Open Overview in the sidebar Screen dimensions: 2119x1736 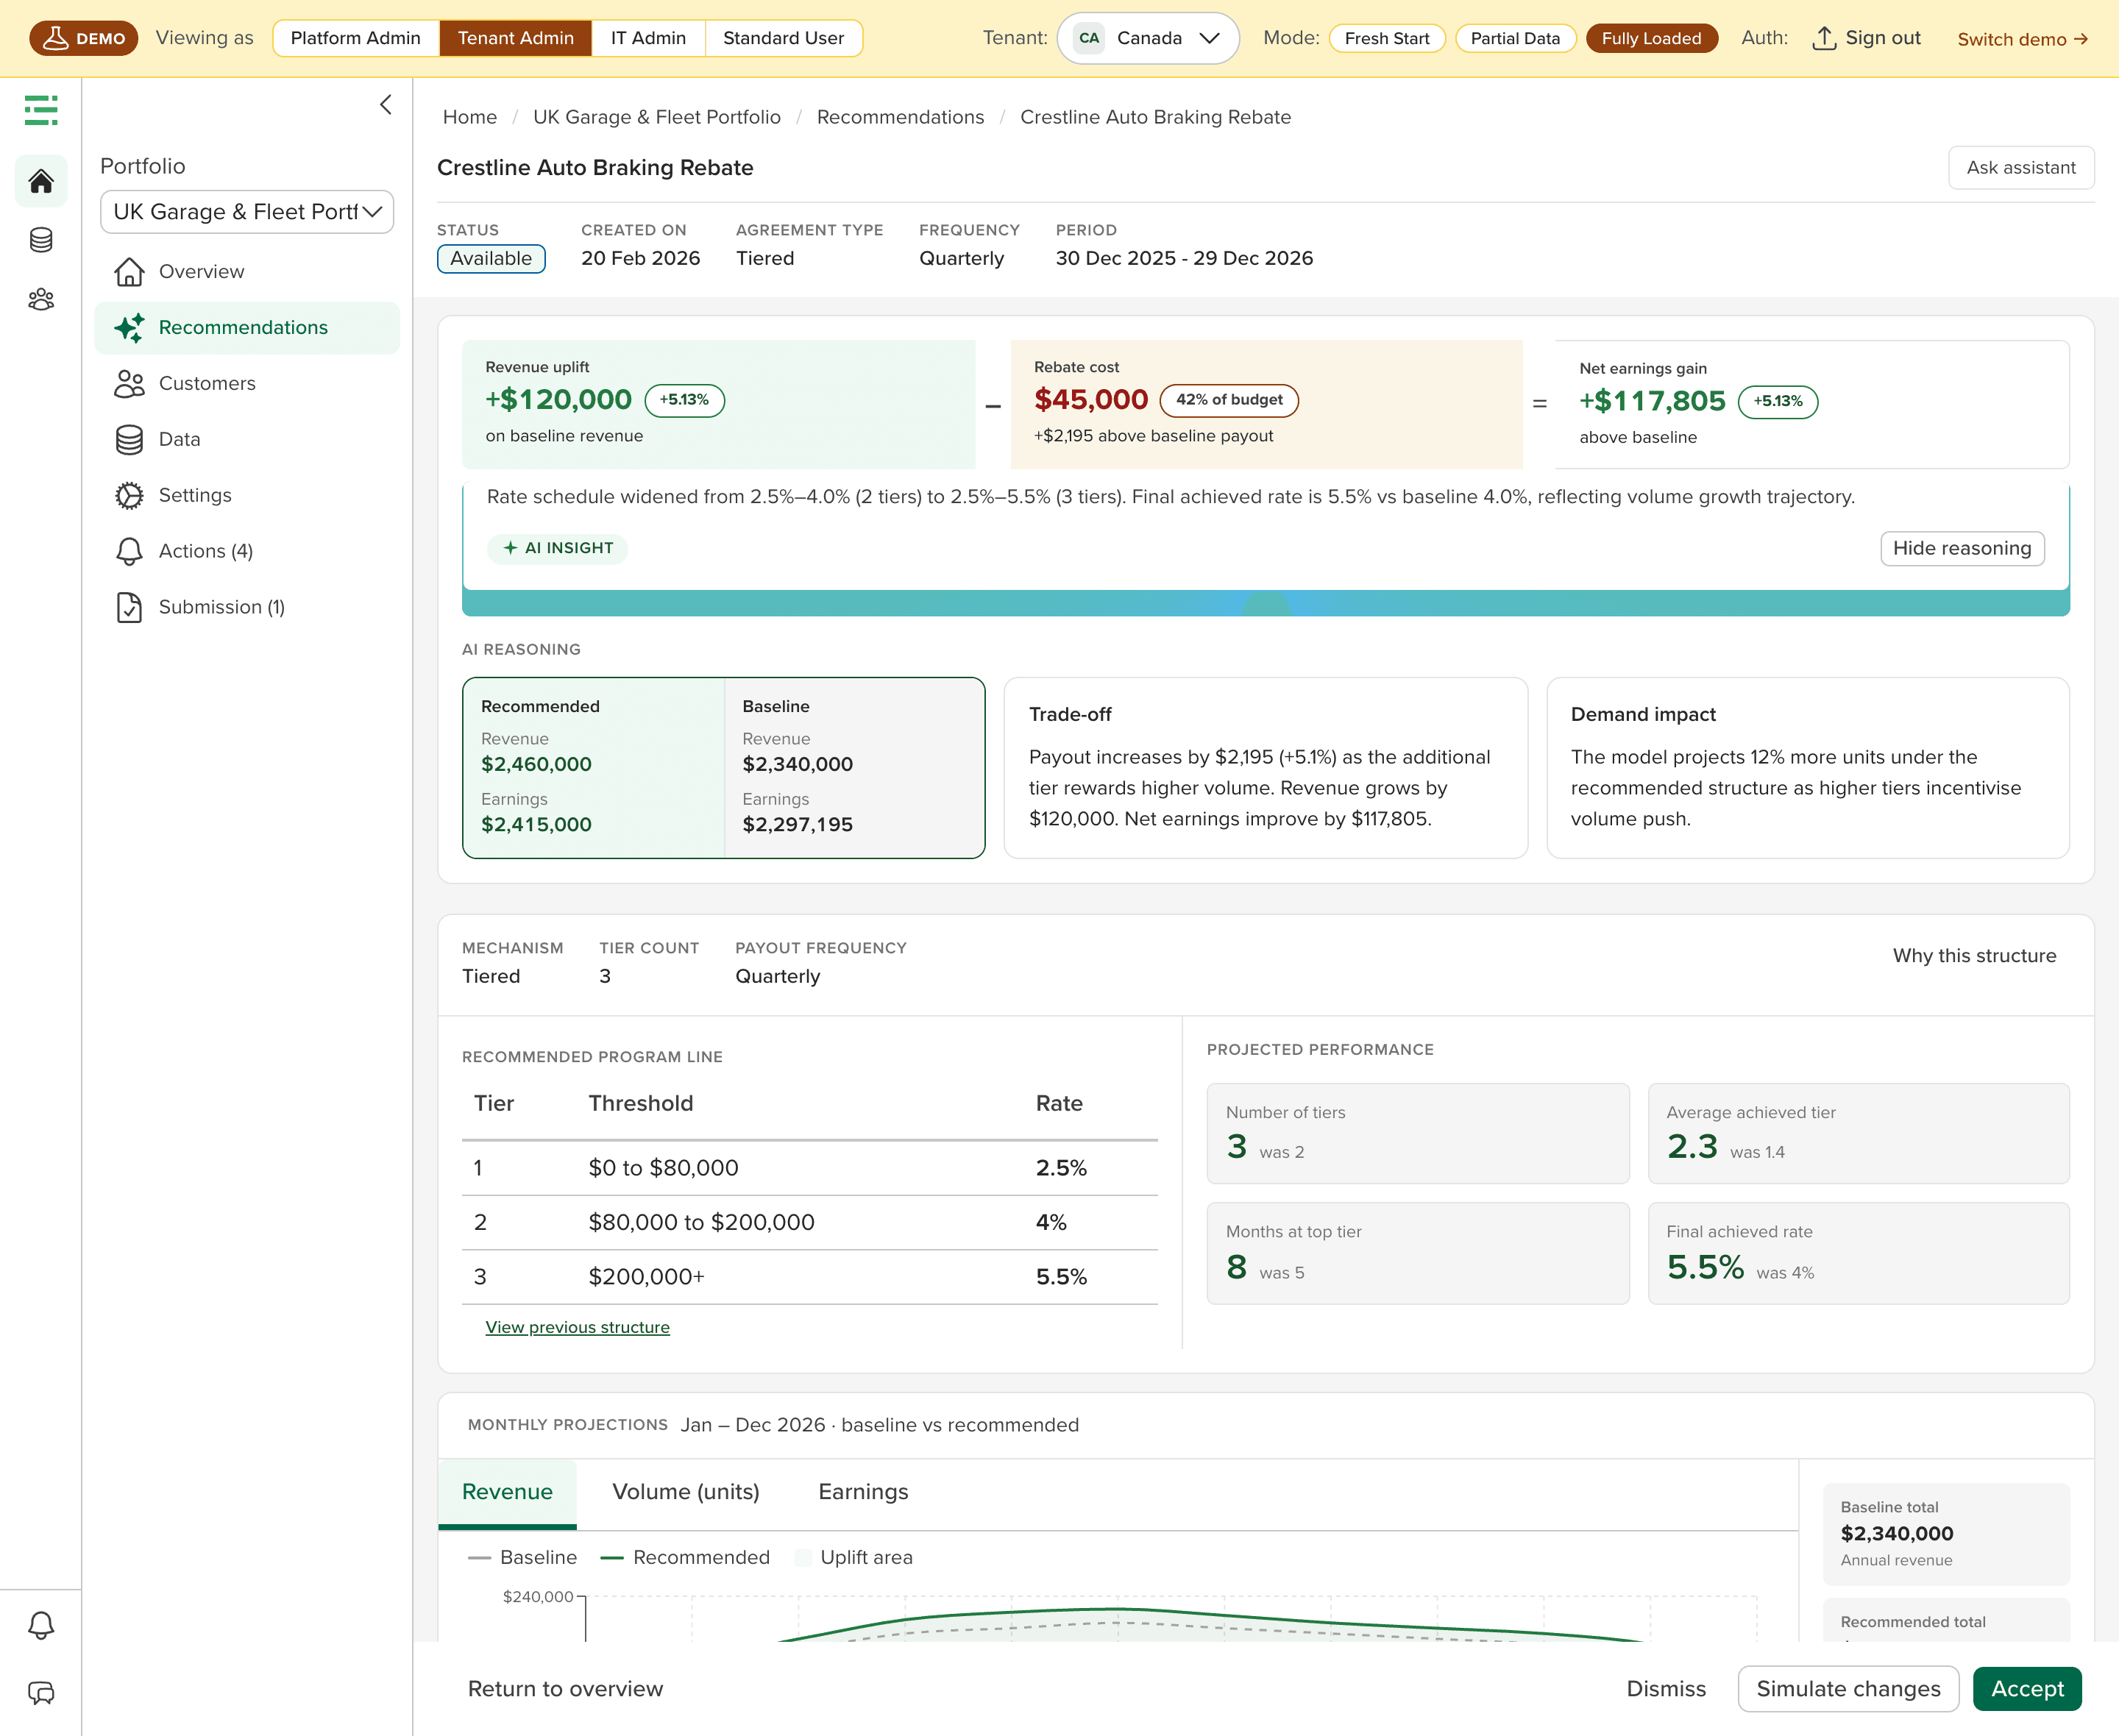coord(247,271)
